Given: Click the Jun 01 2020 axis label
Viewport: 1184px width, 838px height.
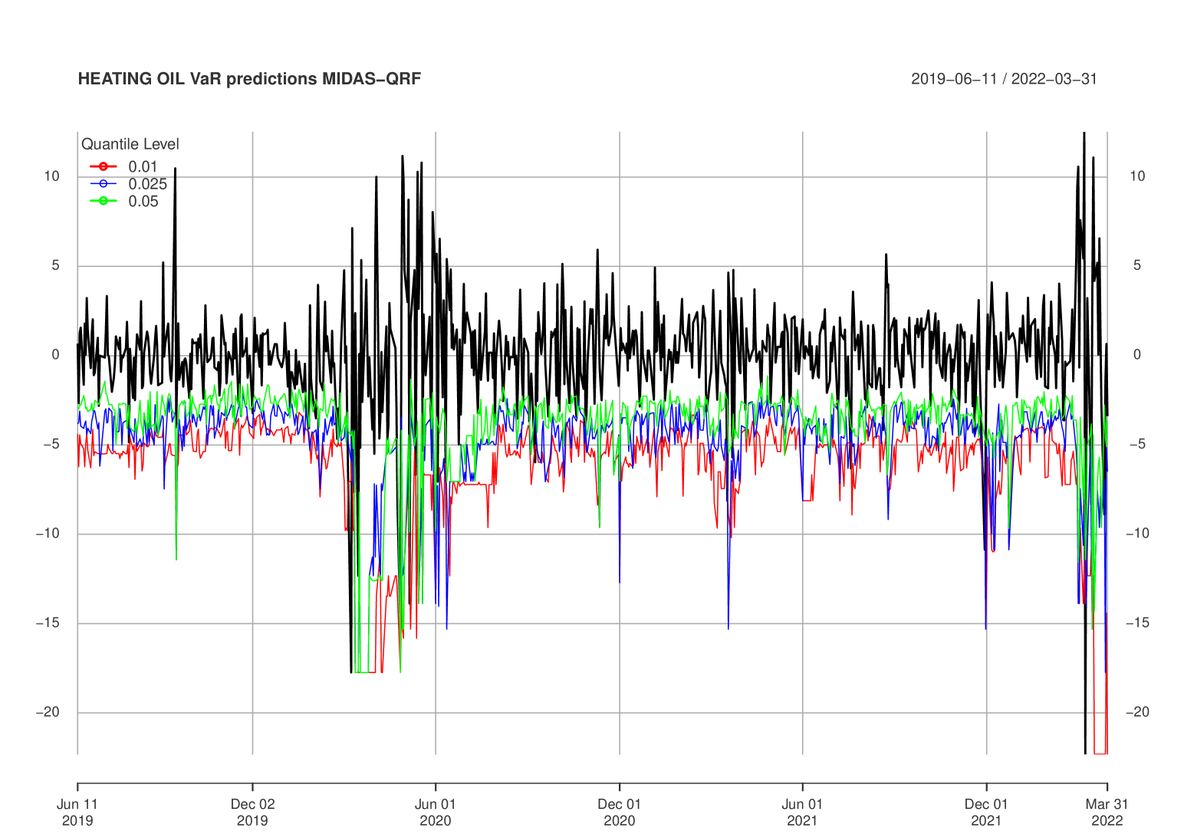Looking at the screenshot, I should click(x=436, y=812).
